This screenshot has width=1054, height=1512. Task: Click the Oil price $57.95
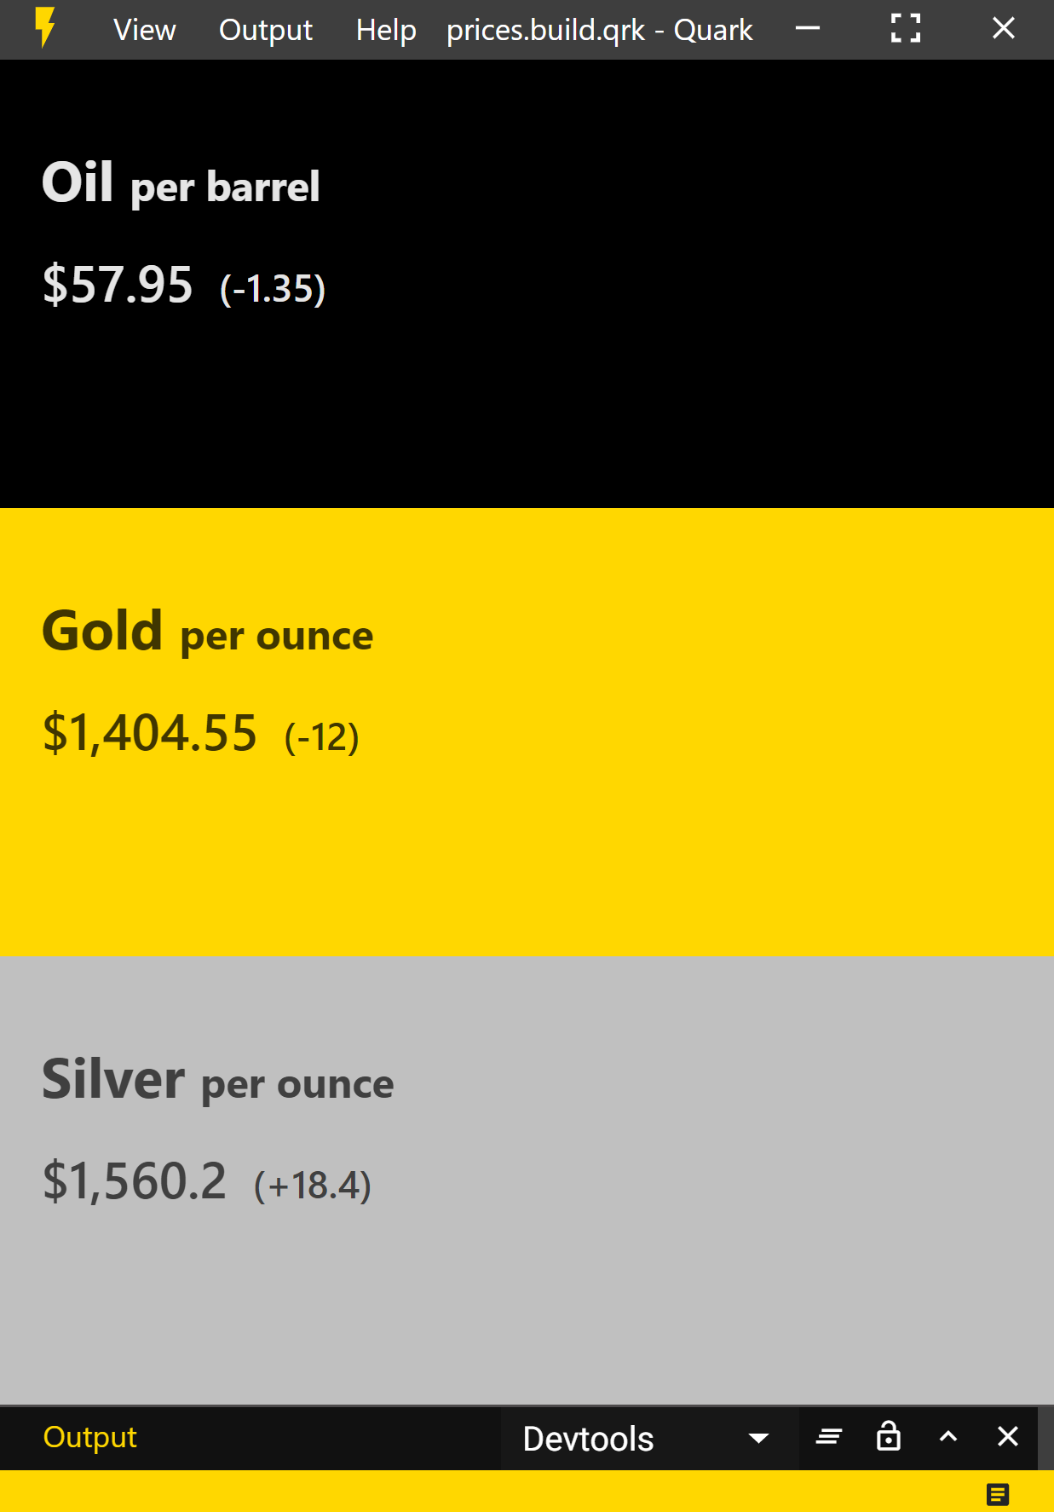pyautogui.click(x=118, y=285)
